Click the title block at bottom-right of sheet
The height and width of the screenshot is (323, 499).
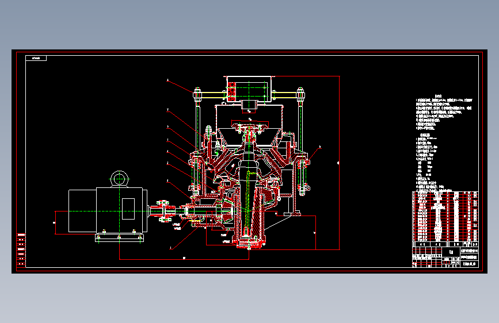[445, 257]
